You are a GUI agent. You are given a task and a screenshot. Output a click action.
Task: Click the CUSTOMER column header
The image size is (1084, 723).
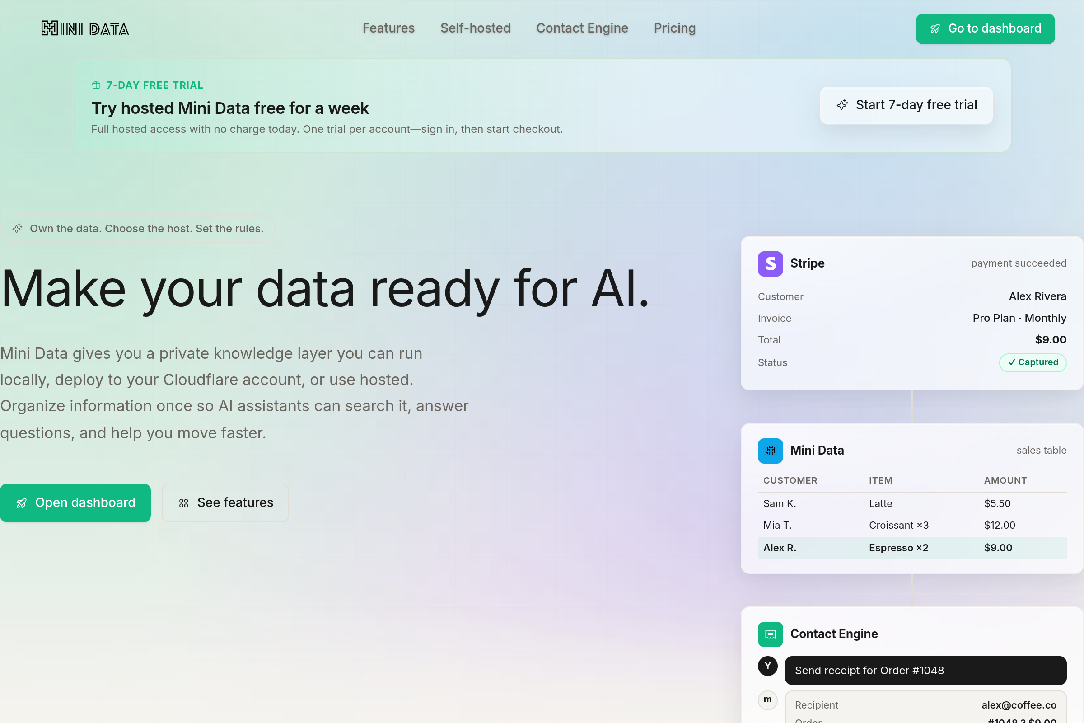pyautogui.click(x=790, y=480)
